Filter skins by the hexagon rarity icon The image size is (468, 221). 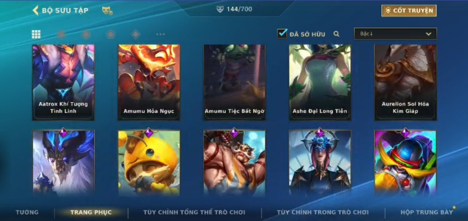(x=86, y=34)
